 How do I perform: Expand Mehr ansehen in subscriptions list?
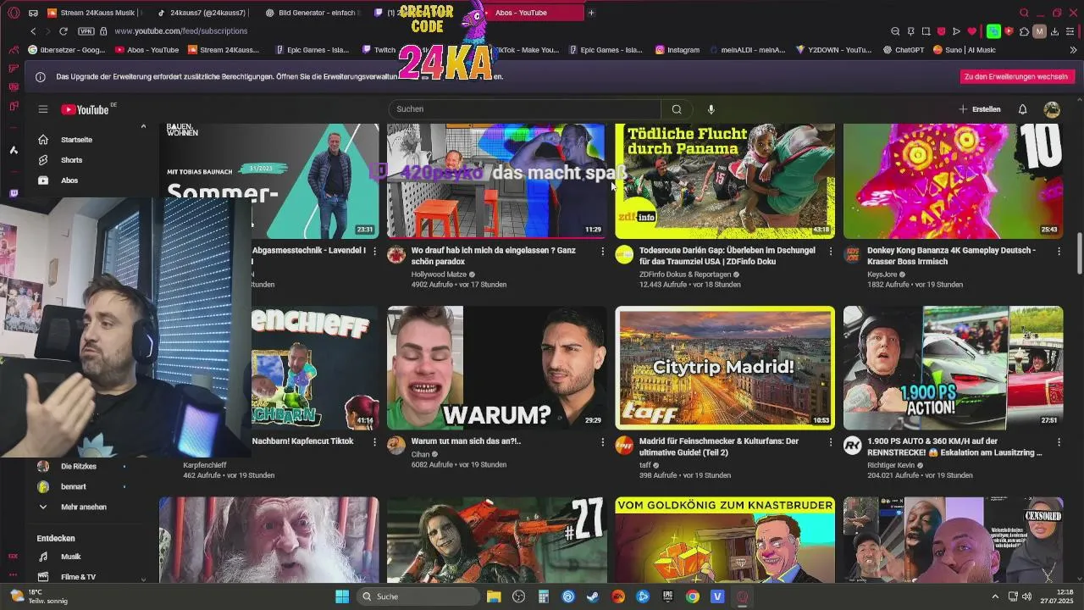point(83,507)
